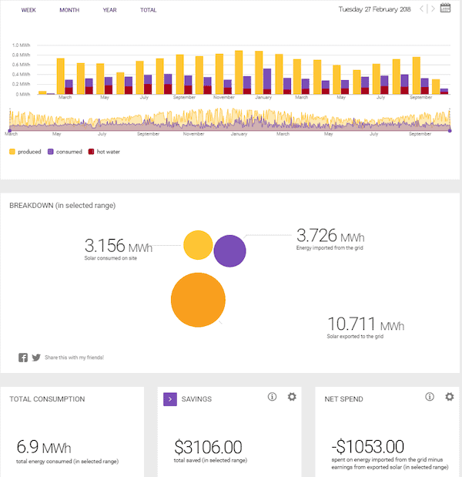462x477 pixels.
Task: Switch to YEAR view
Action: [x=109, y=10]
